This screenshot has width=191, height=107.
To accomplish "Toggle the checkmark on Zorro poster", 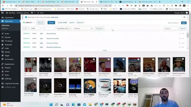I will click(x=124, y=59).
